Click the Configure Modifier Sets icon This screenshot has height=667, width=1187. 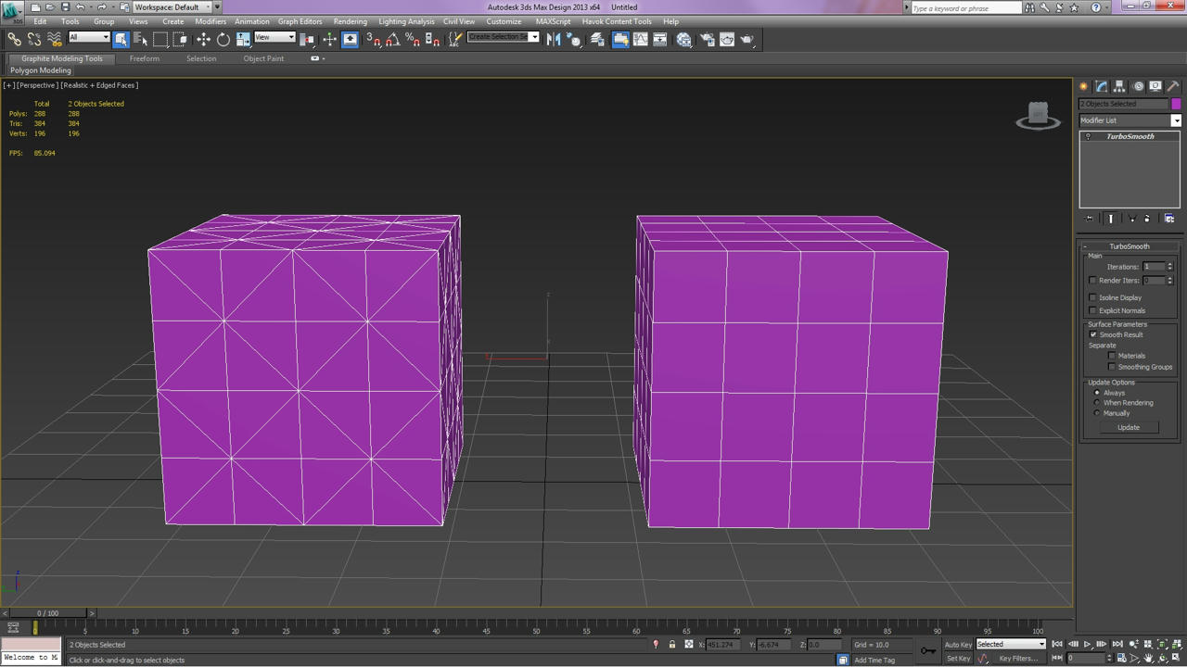pos(1169,219)
